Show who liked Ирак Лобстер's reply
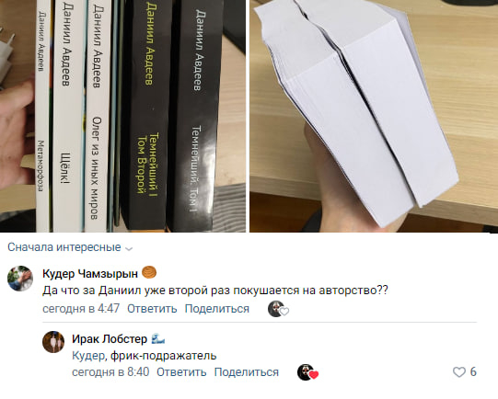 pos(307,372)
